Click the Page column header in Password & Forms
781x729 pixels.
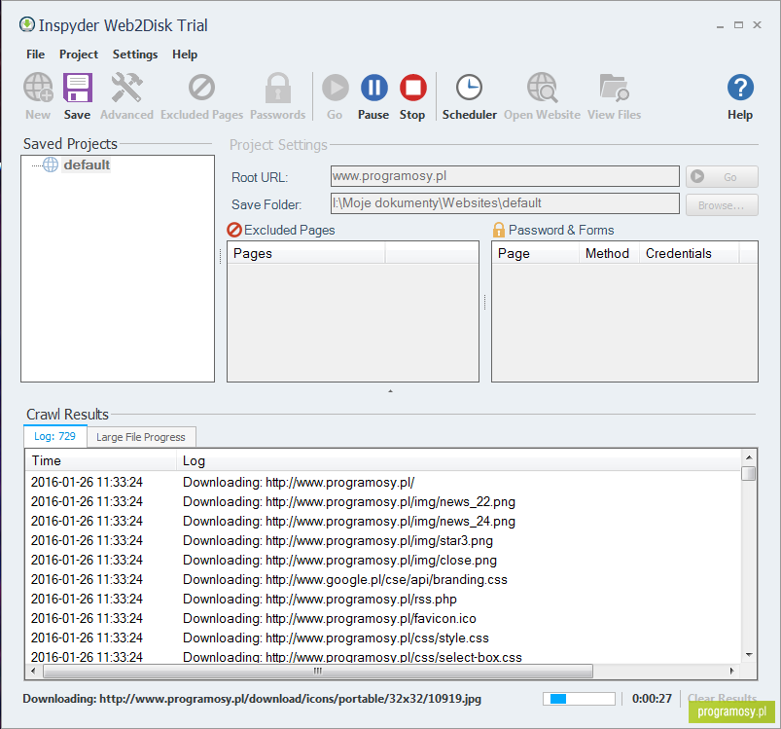pyautogui.click(x=535, y=253)
